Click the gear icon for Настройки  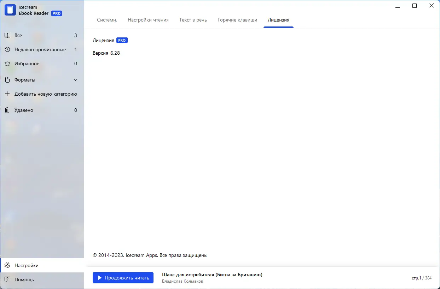click(7, 265)
